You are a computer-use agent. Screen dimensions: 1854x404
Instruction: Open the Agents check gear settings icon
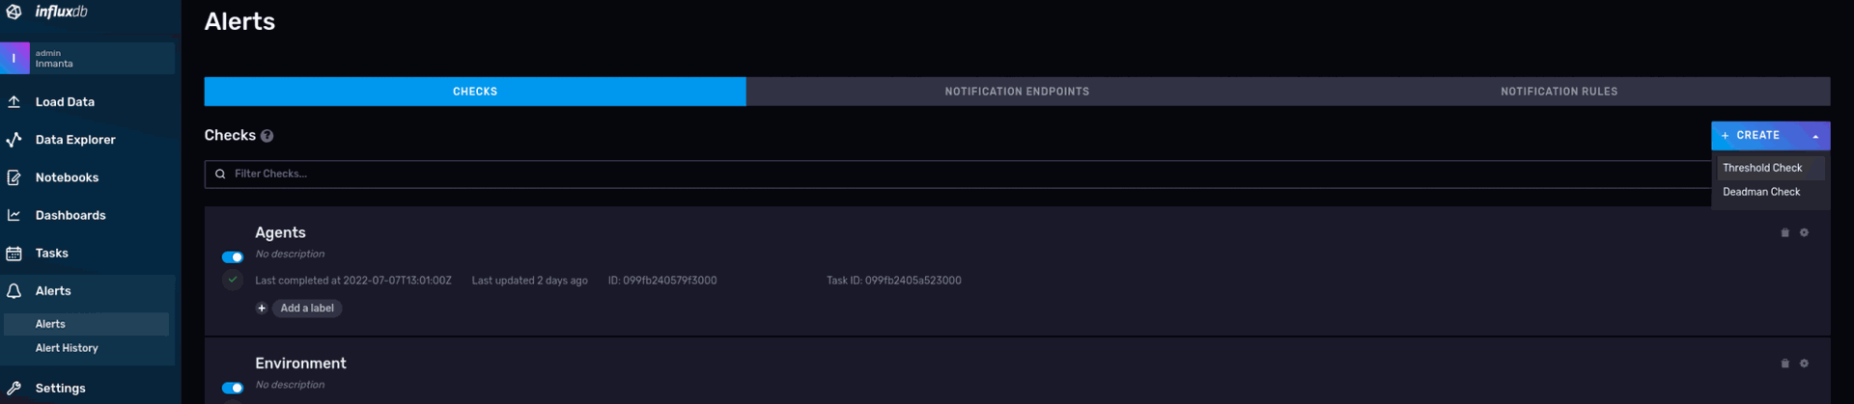1804,232
